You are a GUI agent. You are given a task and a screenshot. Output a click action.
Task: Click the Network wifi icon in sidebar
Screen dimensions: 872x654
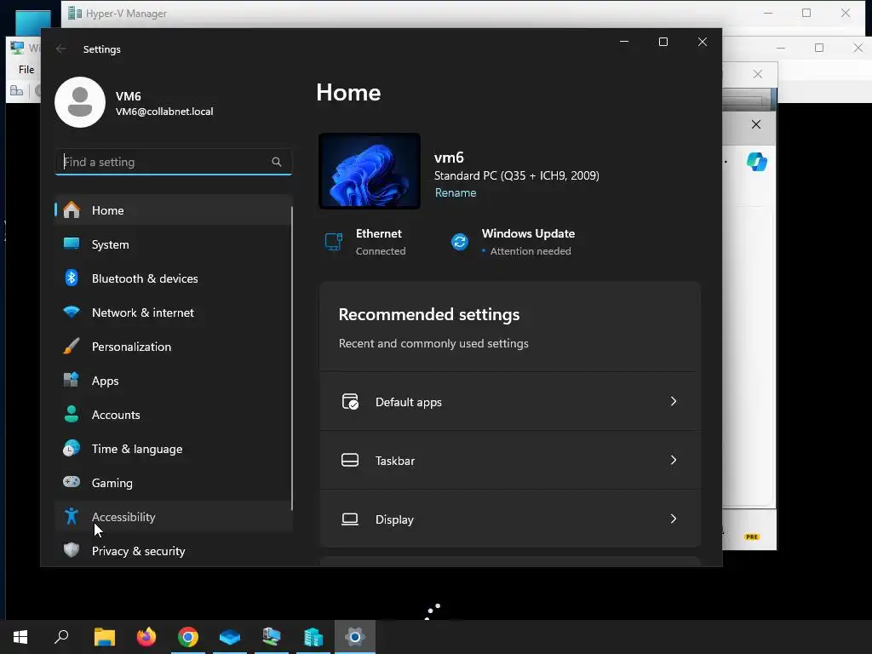point(72,312)
